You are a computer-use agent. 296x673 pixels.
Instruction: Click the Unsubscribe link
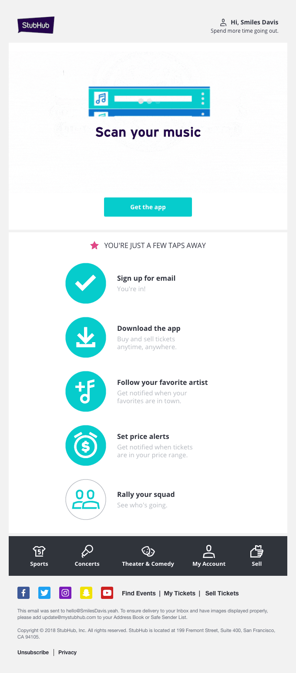click(x=33, y=653)
